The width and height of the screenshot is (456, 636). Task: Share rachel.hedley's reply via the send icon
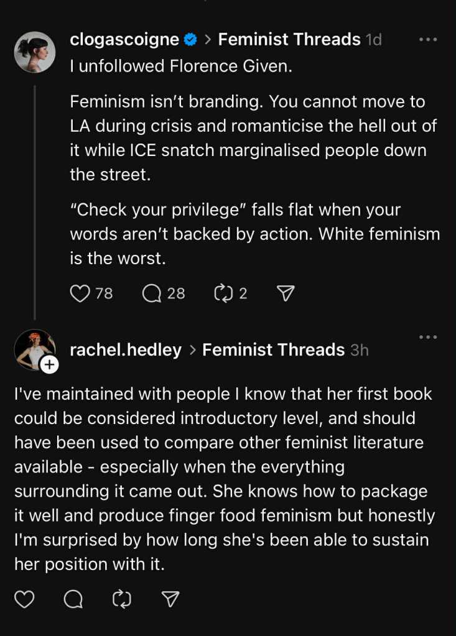click(x=170, y=599)
